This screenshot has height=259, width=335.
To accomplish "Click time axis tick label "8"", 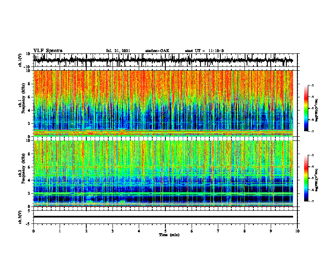I will coord(244,231).
